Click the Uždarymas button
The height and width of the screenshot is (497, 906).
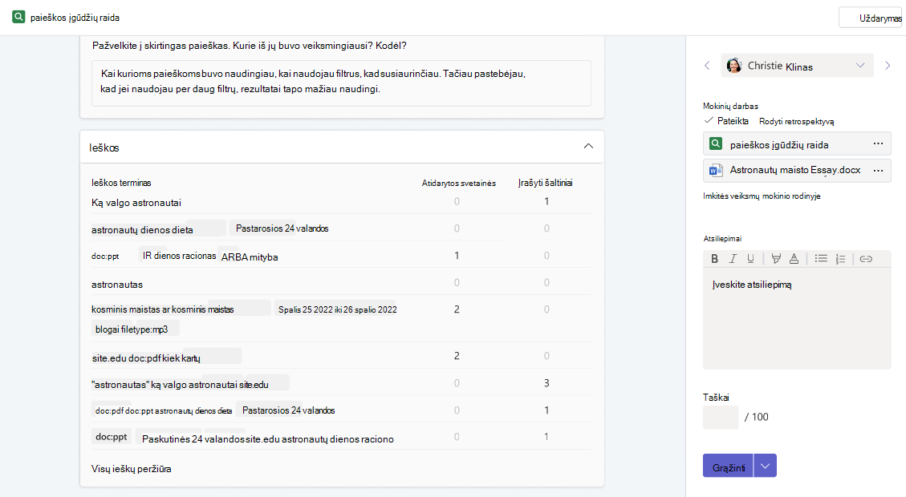(871, 18)
